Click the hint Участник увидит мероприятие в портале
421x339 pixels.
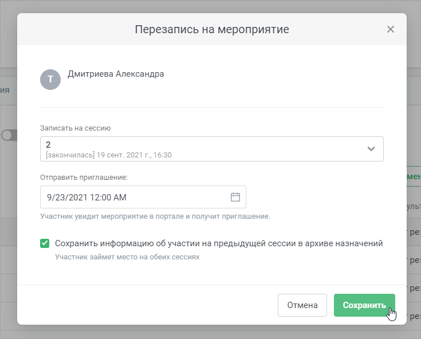(155, 216)
